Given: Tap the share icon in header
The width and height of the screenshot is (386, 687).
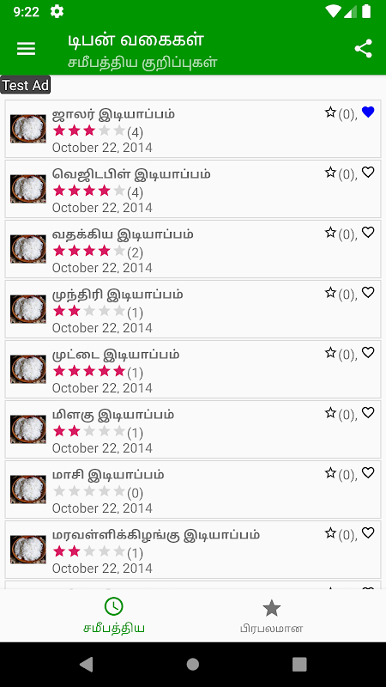Looking at the screenshot, I should (x=363, y=49).
